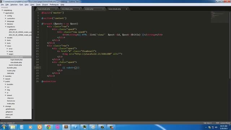This screenshot has height=130, width=231.
Task: Expand the language folder
Action: pyautogui.click(x=6, y=21)
